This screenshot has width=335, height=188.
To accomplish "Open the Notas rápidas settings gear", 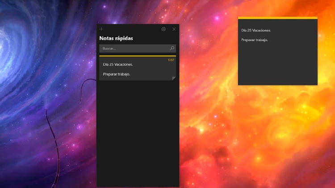I will tap(163, 29).
